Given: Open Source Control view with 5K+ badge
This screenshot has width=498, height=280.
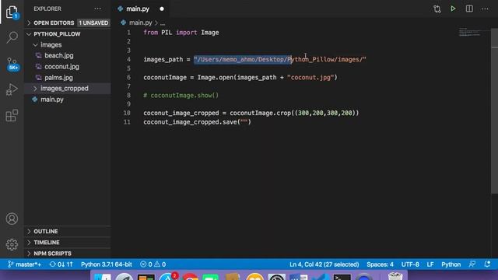Looking at the screenshot, I should tap(12, 64).
